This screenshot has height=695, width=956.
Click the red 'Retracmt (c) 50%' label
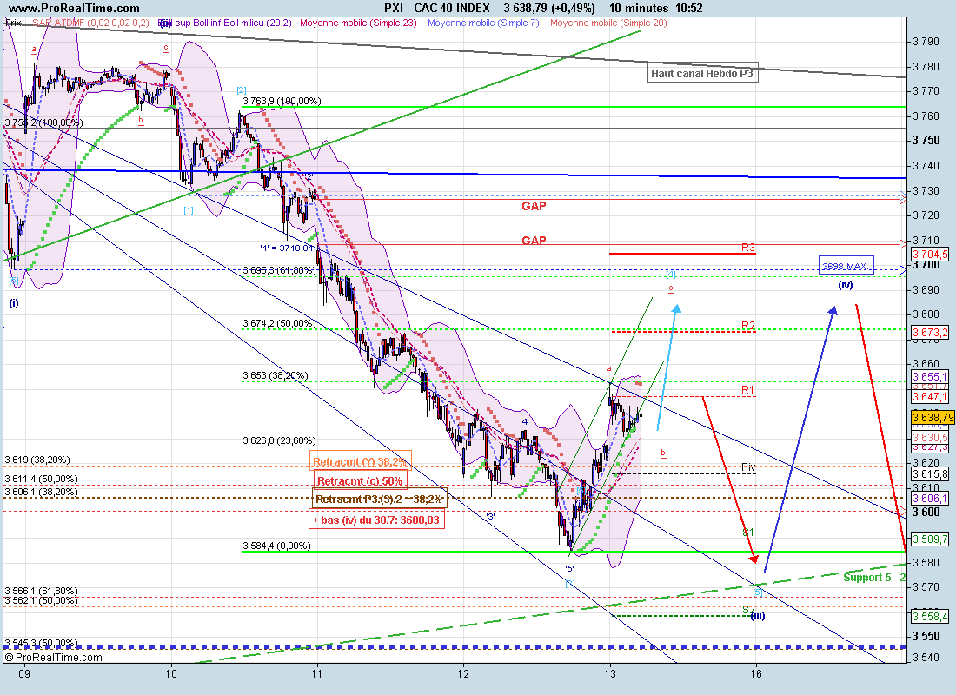(359, 481)
